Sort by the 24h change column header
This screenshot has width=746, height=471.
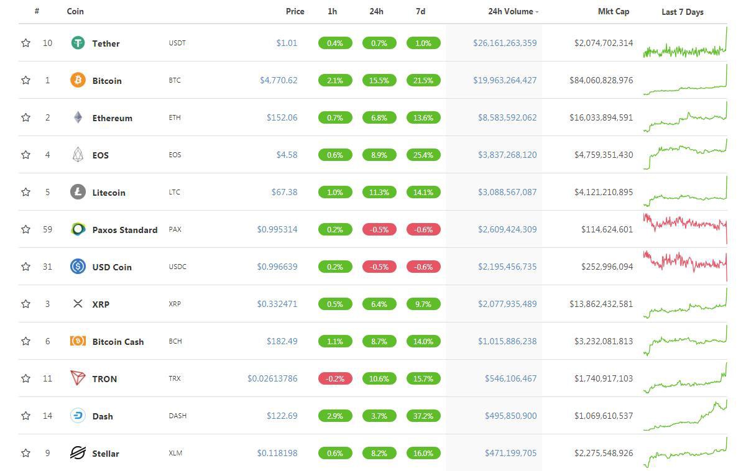coord(377,11)
